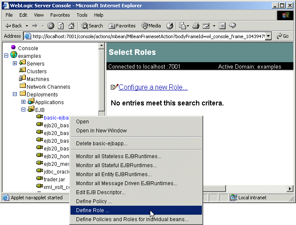Open the address bar dropdown arrow
The width and height of the screenshot is (296, 225).
point(268,36)
